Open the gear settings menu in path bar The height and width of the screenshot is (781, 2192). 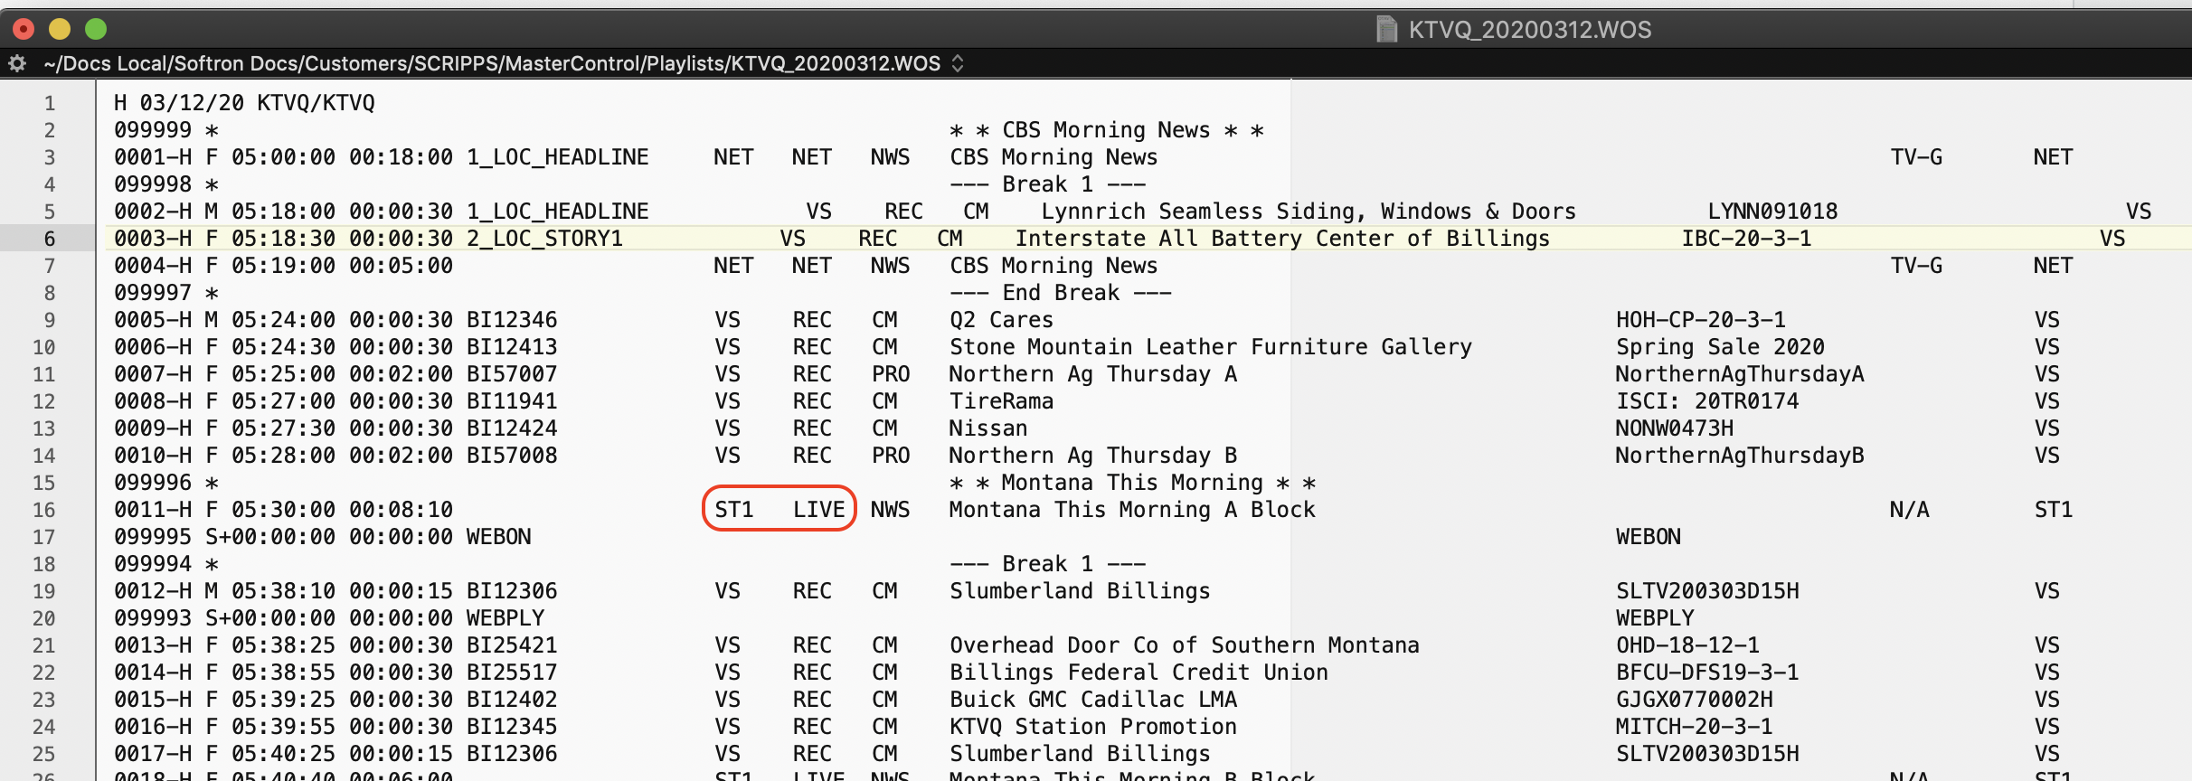pos(16,63)
